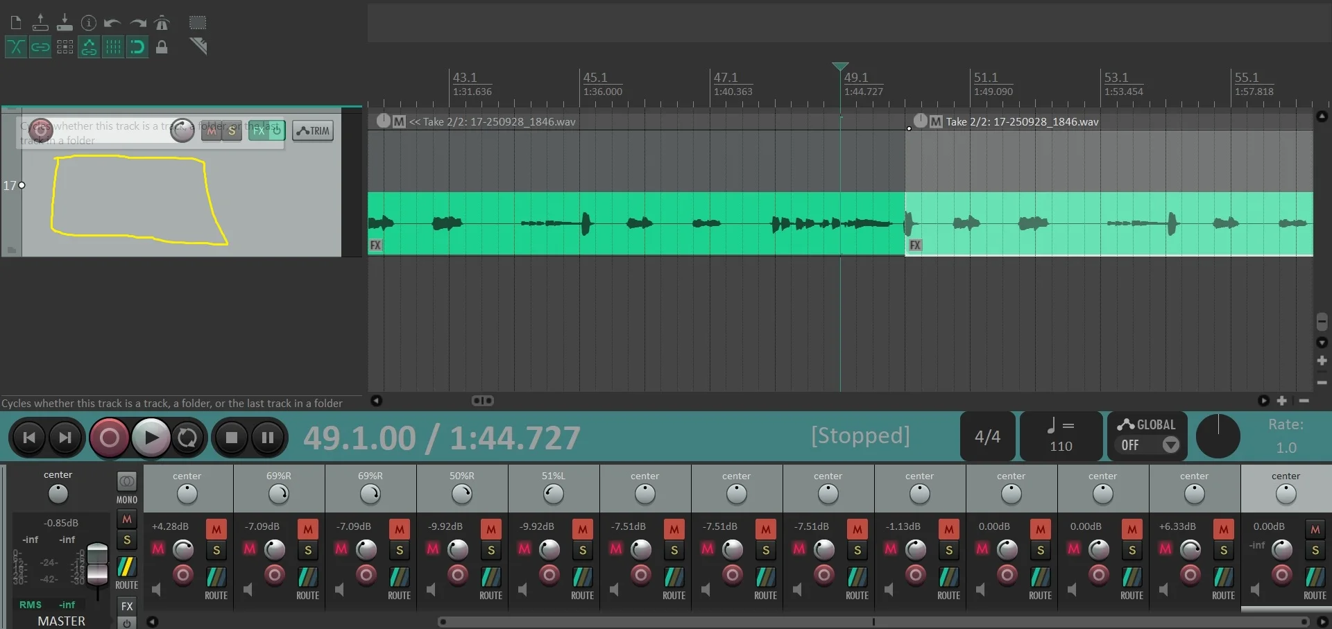Toggle auto-crossfade toolbar button

(16, 47)
